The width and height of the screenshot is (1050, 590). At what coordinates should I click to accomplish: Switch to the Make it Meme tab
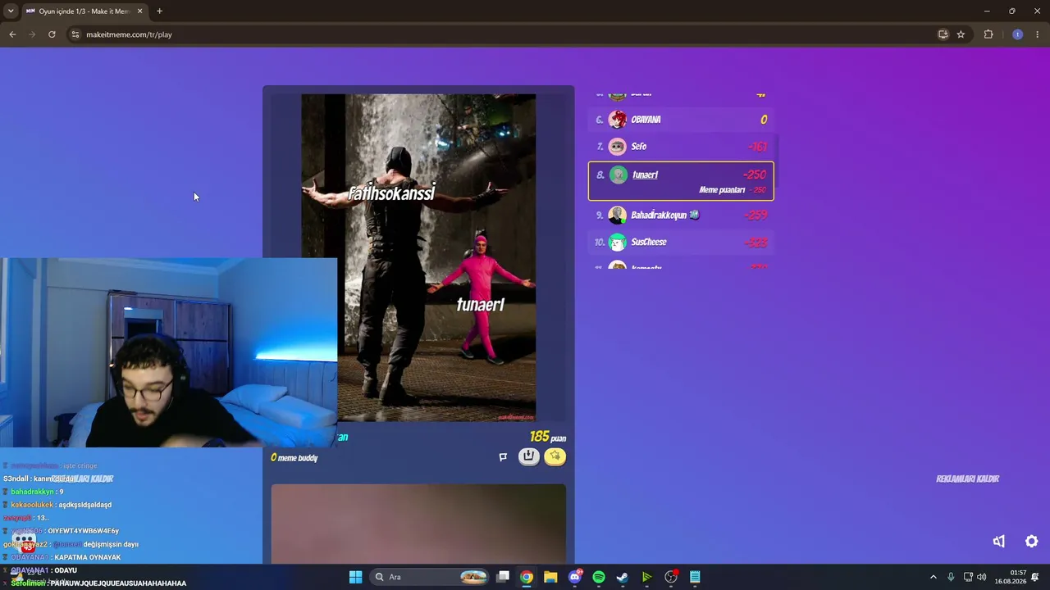[x=84, y=11]
